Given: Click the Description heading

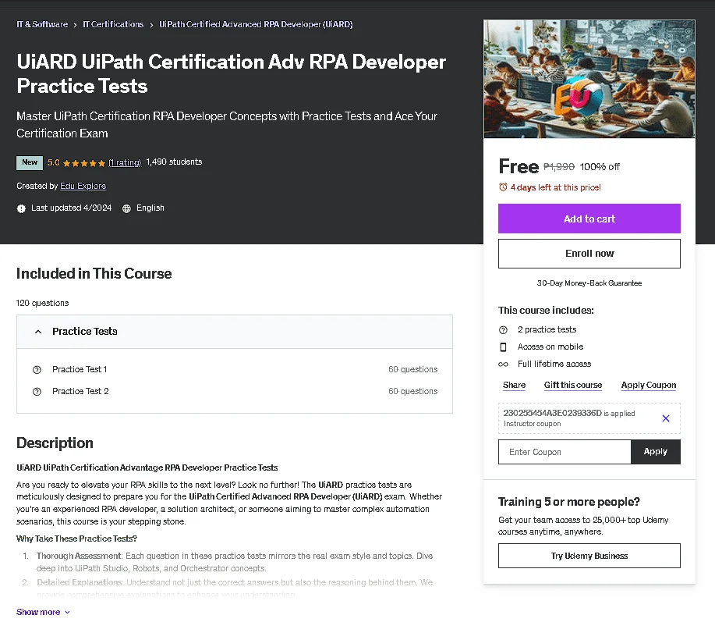Looking at the screenshot, I should click(x=55, y=443).
